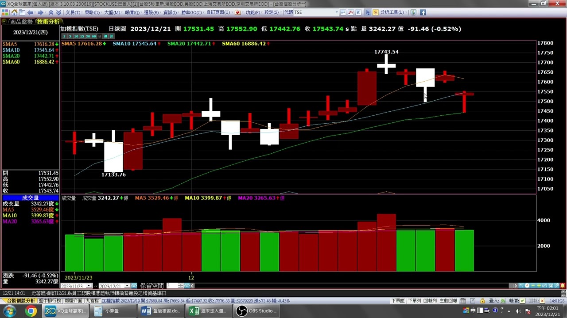
Task: Open the 九宮格 bottom tab
Action: (92, 301)
